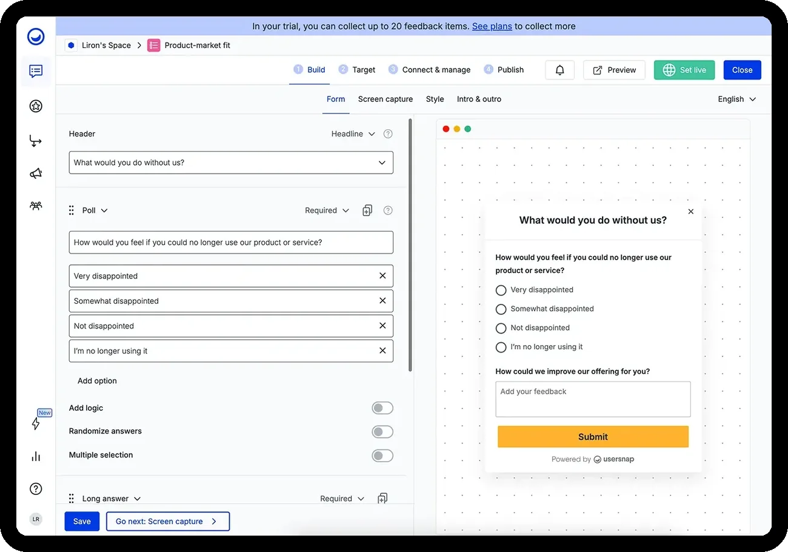
Task: Select 'Very disappointed' radio in preview
Action: [x=501, y=290]
